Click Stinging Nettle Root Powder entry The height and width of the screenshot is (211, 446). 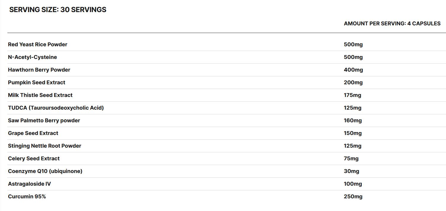[45, 146]
